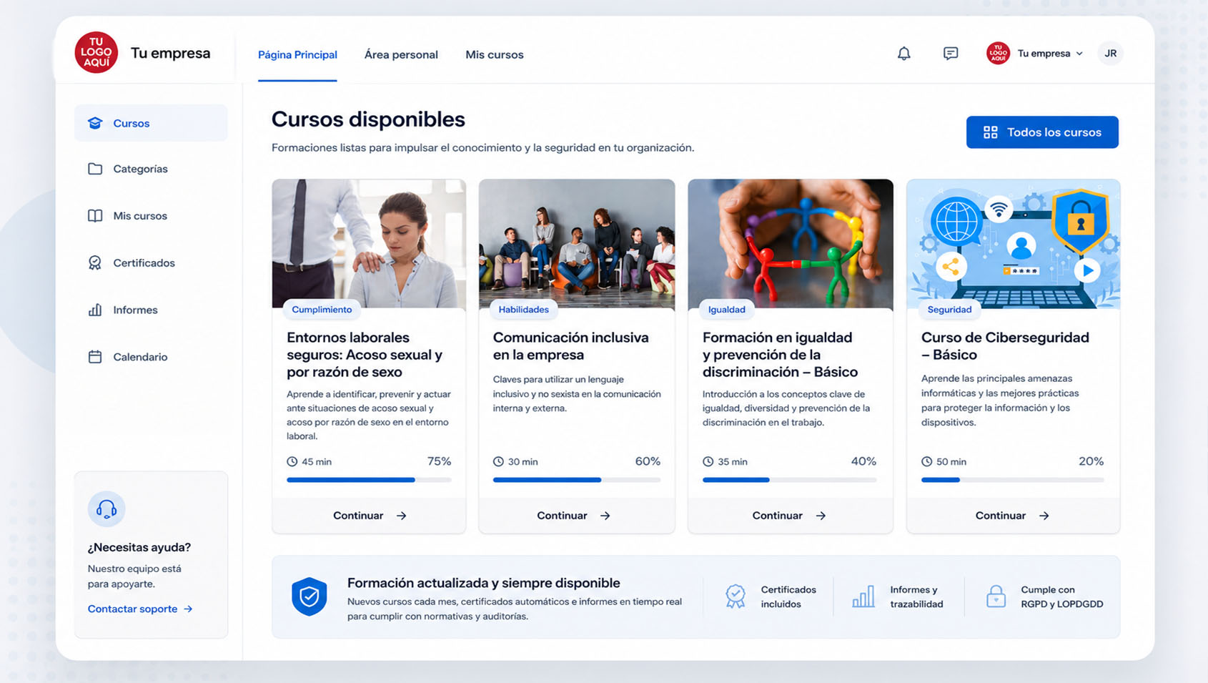
Task: Switch to Página Principal tab
Action: (297, 55)
